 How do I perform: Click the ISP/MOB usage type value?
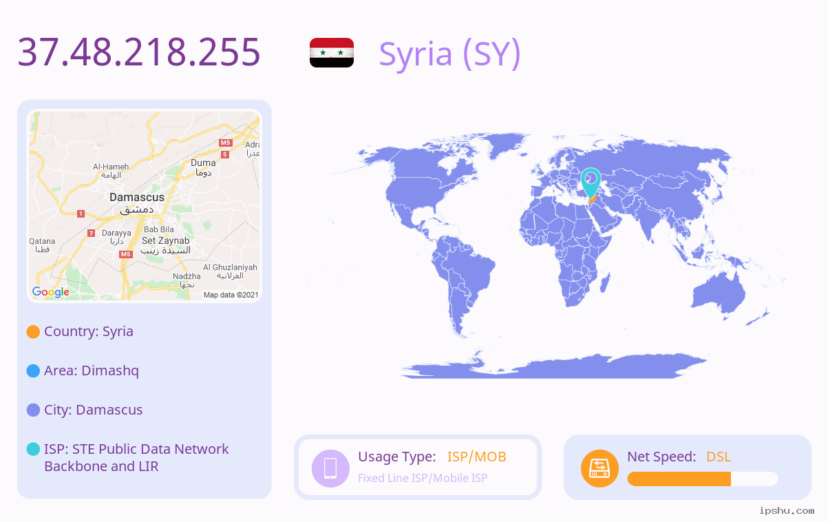pos(477,457)
